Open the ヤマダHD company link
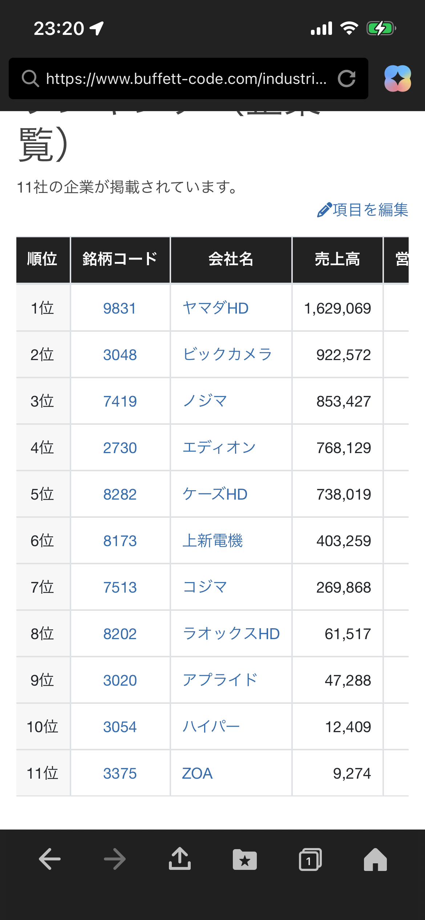This screenshot has height=920, width=425. click(215, 308)
